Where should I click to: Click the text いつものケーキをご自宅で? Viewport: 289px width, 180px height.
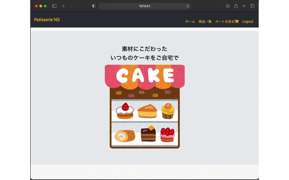[144, 58]
